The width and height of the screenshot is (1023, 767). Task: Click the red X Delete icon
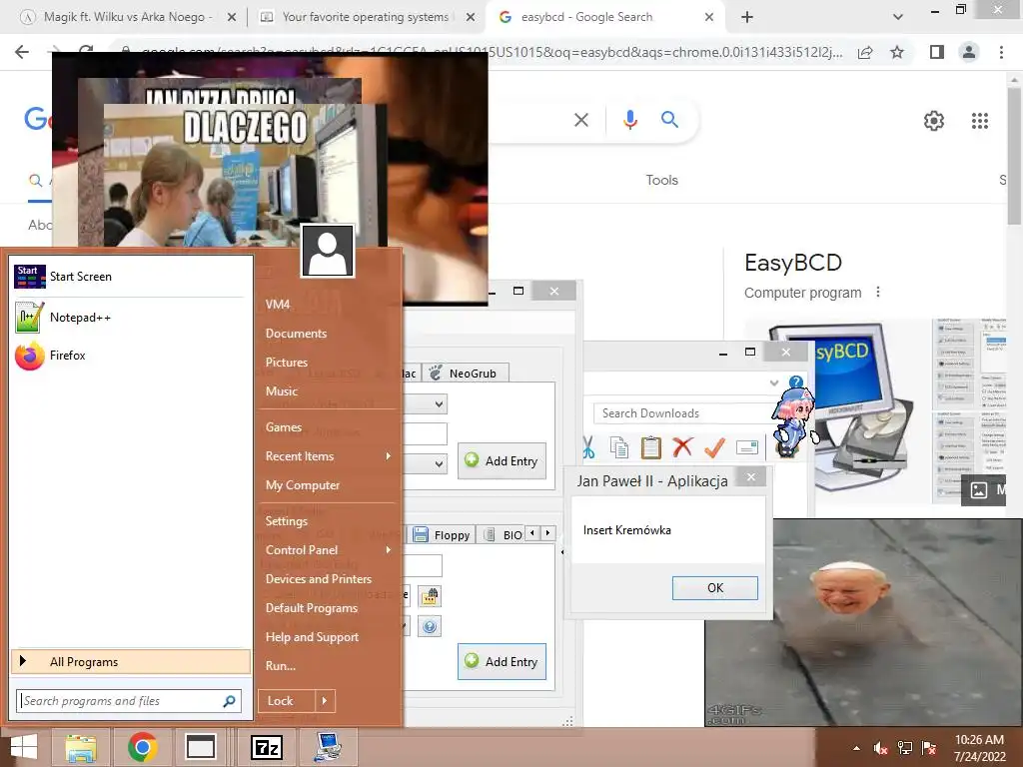682,447
